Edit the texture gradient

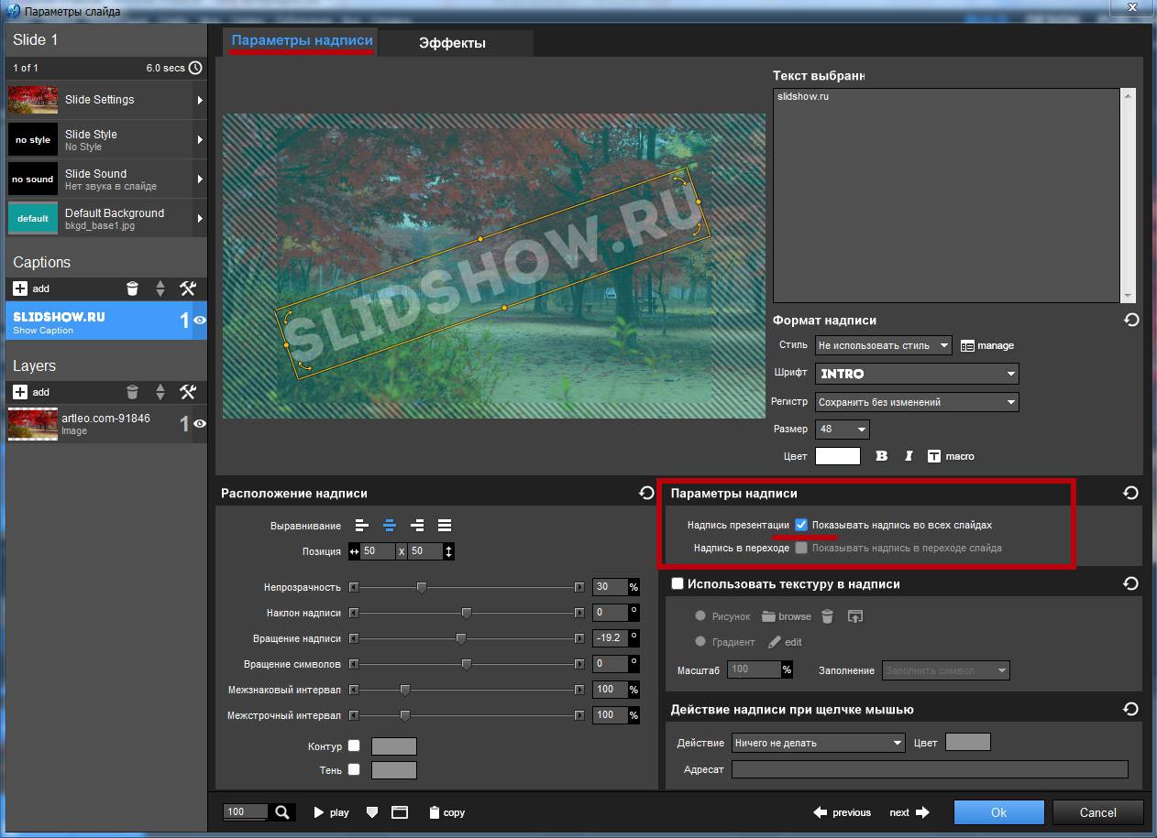(785, 642)
